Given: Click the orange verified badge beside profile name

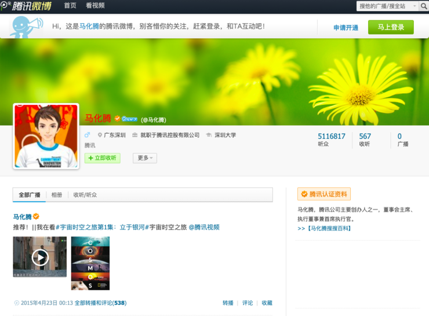Looking at the screenshot, I should 117,118.
